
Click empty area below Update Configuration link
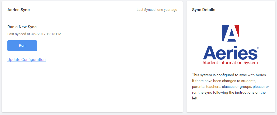click(79, 87)
